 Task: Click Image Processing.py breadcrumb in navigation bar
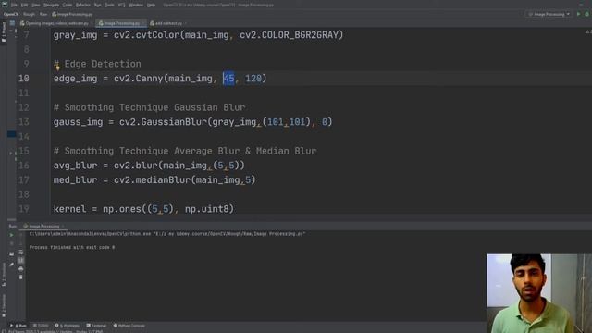[72, 14]
